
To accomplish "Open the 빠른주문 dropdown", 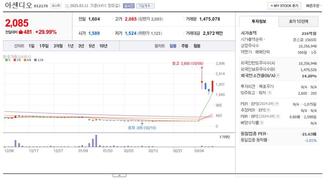I will pyautogui.click(x=314, y=6).
